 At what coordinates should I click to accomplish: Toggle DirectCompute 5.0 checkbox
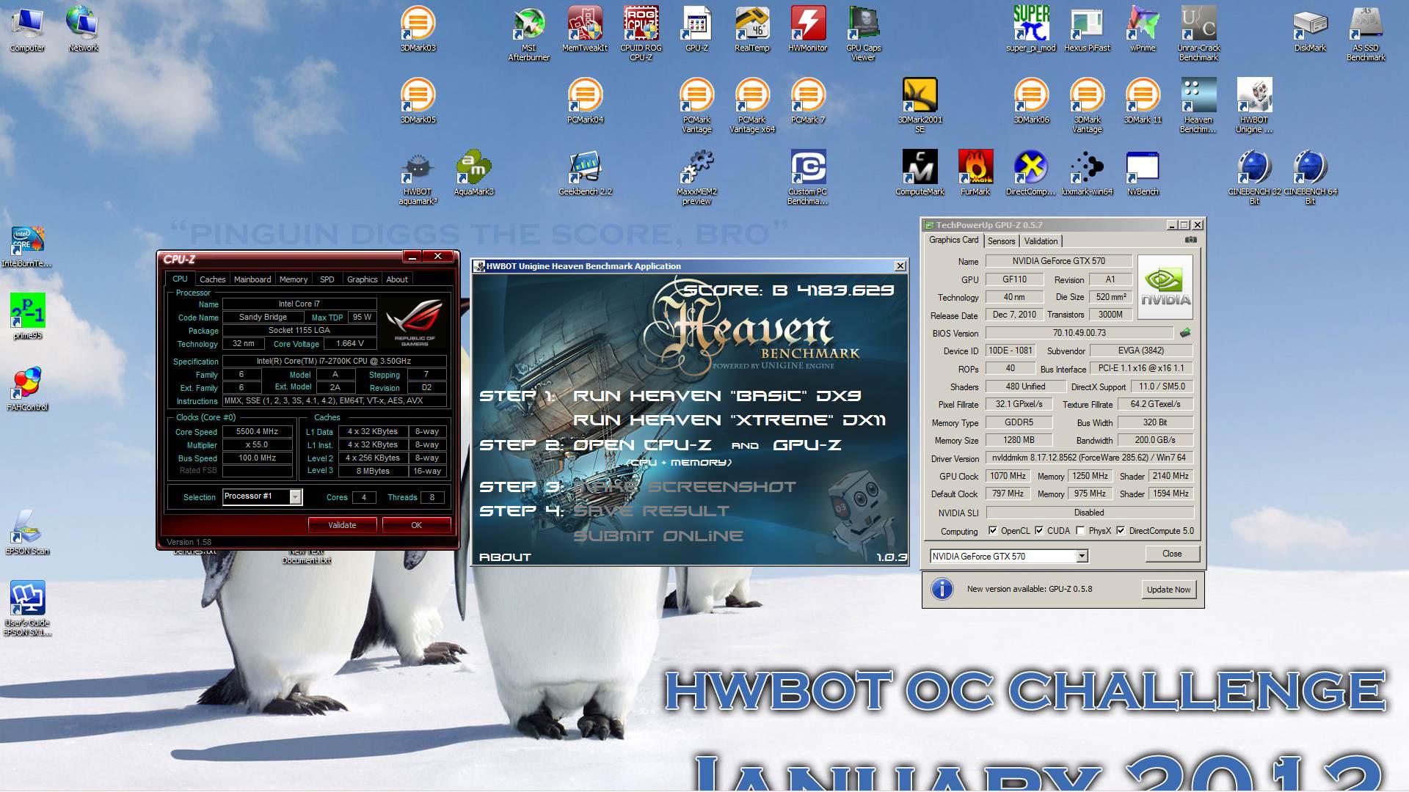pos(1121,531)
